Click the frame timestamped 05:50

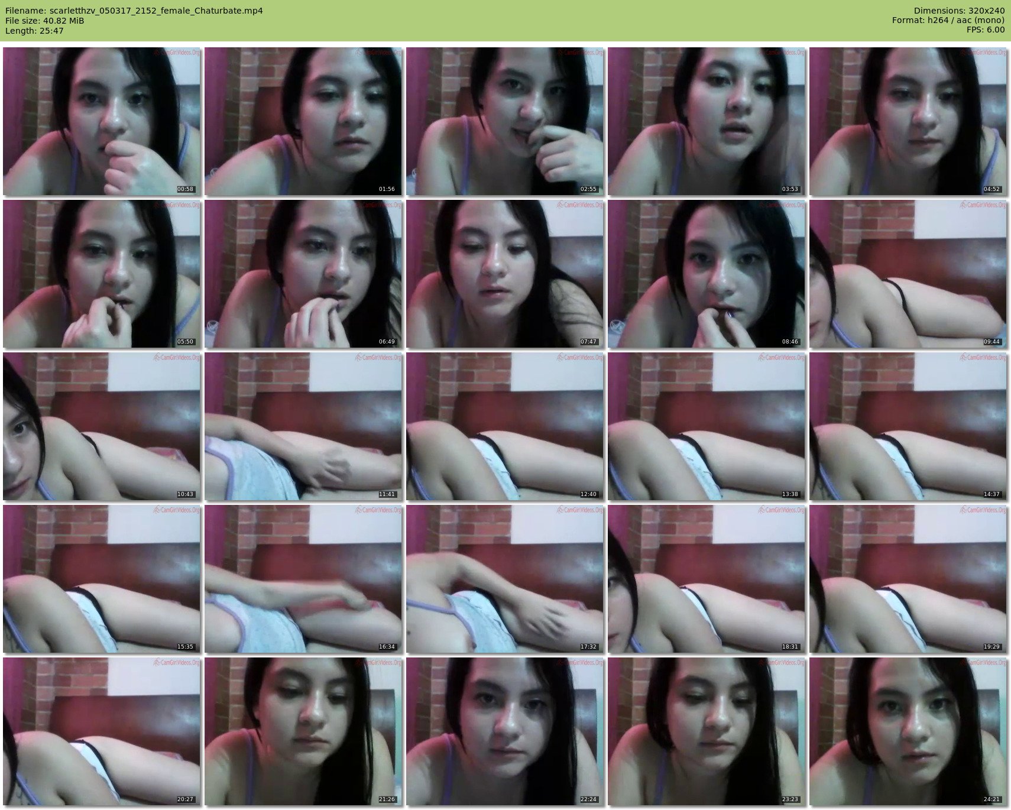tap(101, 274)
